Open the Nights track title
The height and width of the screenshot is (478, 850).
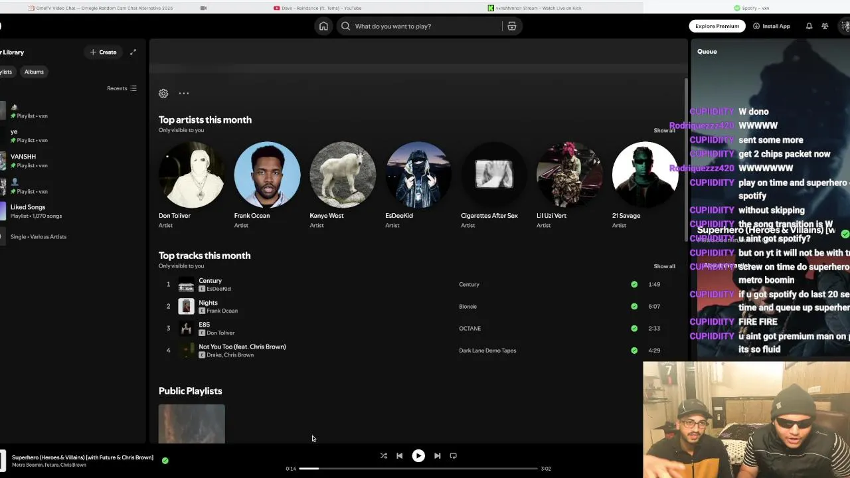(x=208, y=303)
